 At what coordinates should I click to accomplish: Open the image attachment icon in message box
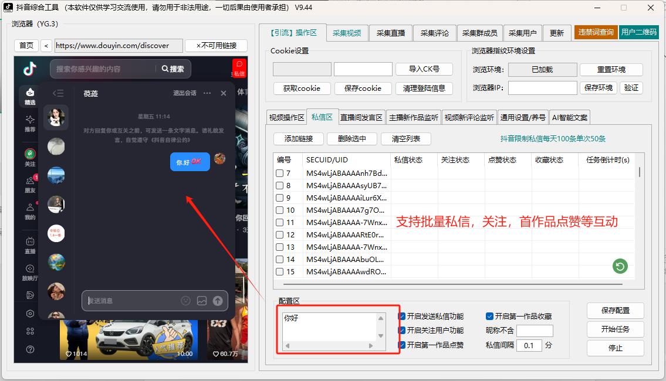click(x=202, y=301)
